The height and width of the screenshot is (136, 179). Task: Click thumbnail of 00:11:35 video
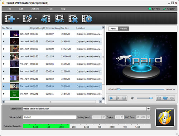pyautogui.click(x=14, y=56)
